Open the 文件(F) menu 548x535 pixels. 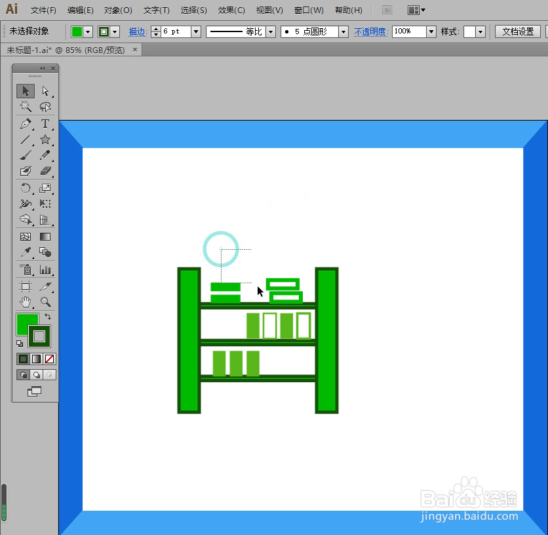[43, 10]
